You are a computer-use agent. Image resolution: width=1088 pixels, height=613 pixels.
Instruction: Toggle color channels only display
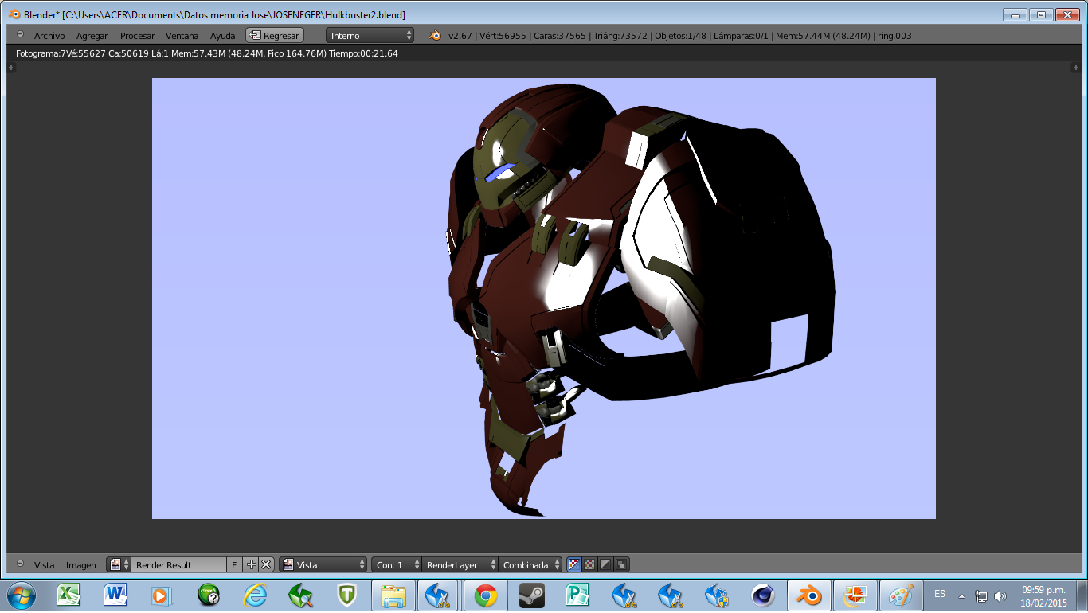click(590, 564)
